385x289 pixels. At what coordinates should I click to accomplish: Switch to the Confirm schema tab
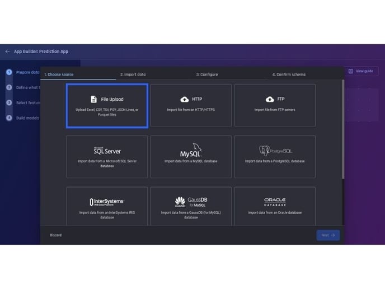point(289,74)
